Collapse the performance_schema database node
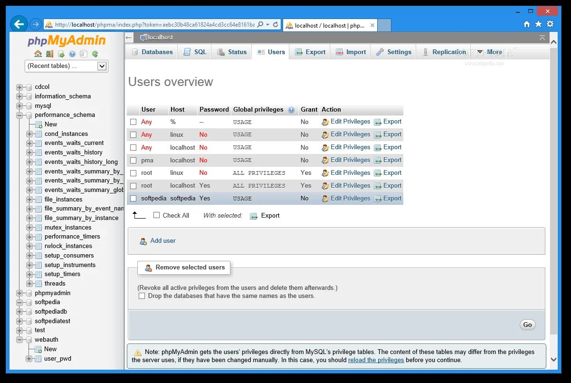The height and width of the screenshot is (383, 571). point(19,115)
